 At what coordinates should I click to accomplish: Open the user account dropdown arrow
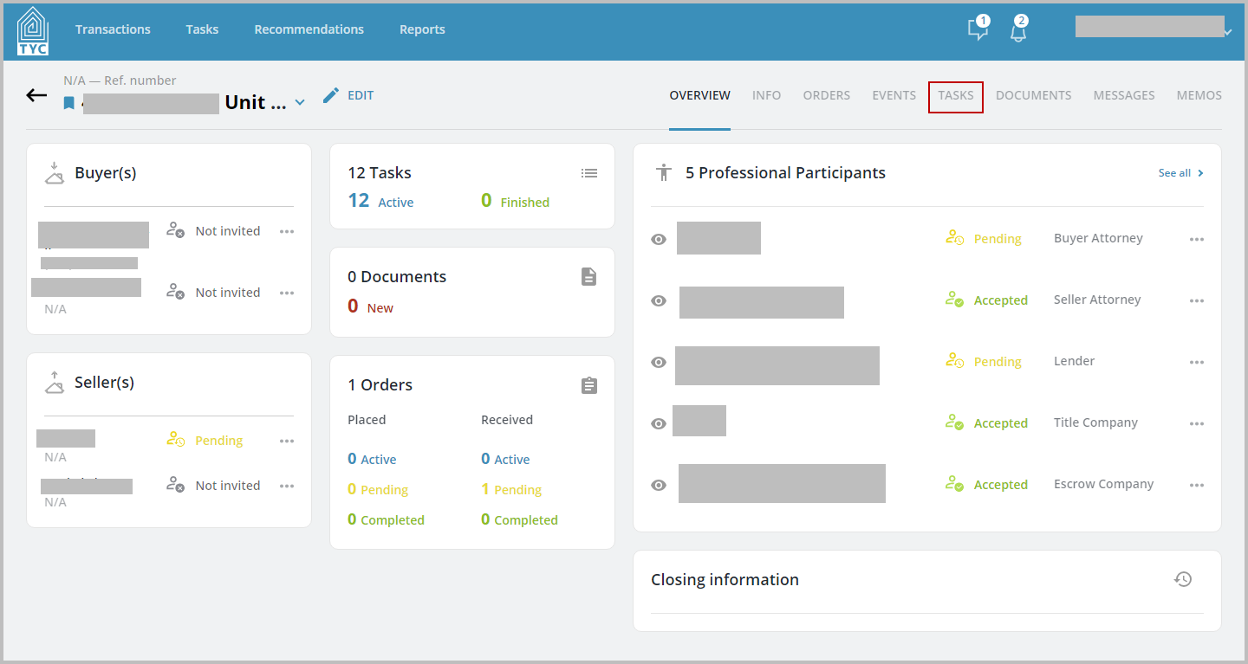[1228, 32]
